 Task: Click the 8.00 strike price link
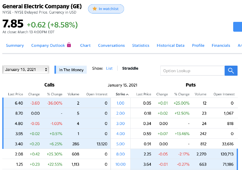pyautogui.click(x=120, y=154)
